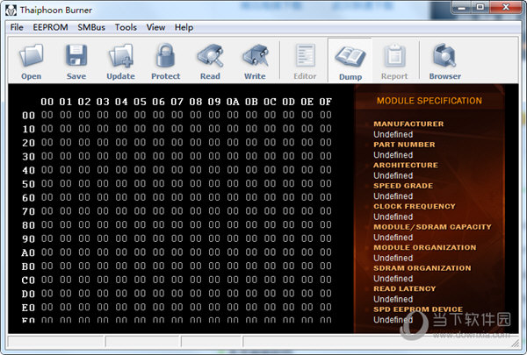Click row header E0 in hex dump

point(29,308)
